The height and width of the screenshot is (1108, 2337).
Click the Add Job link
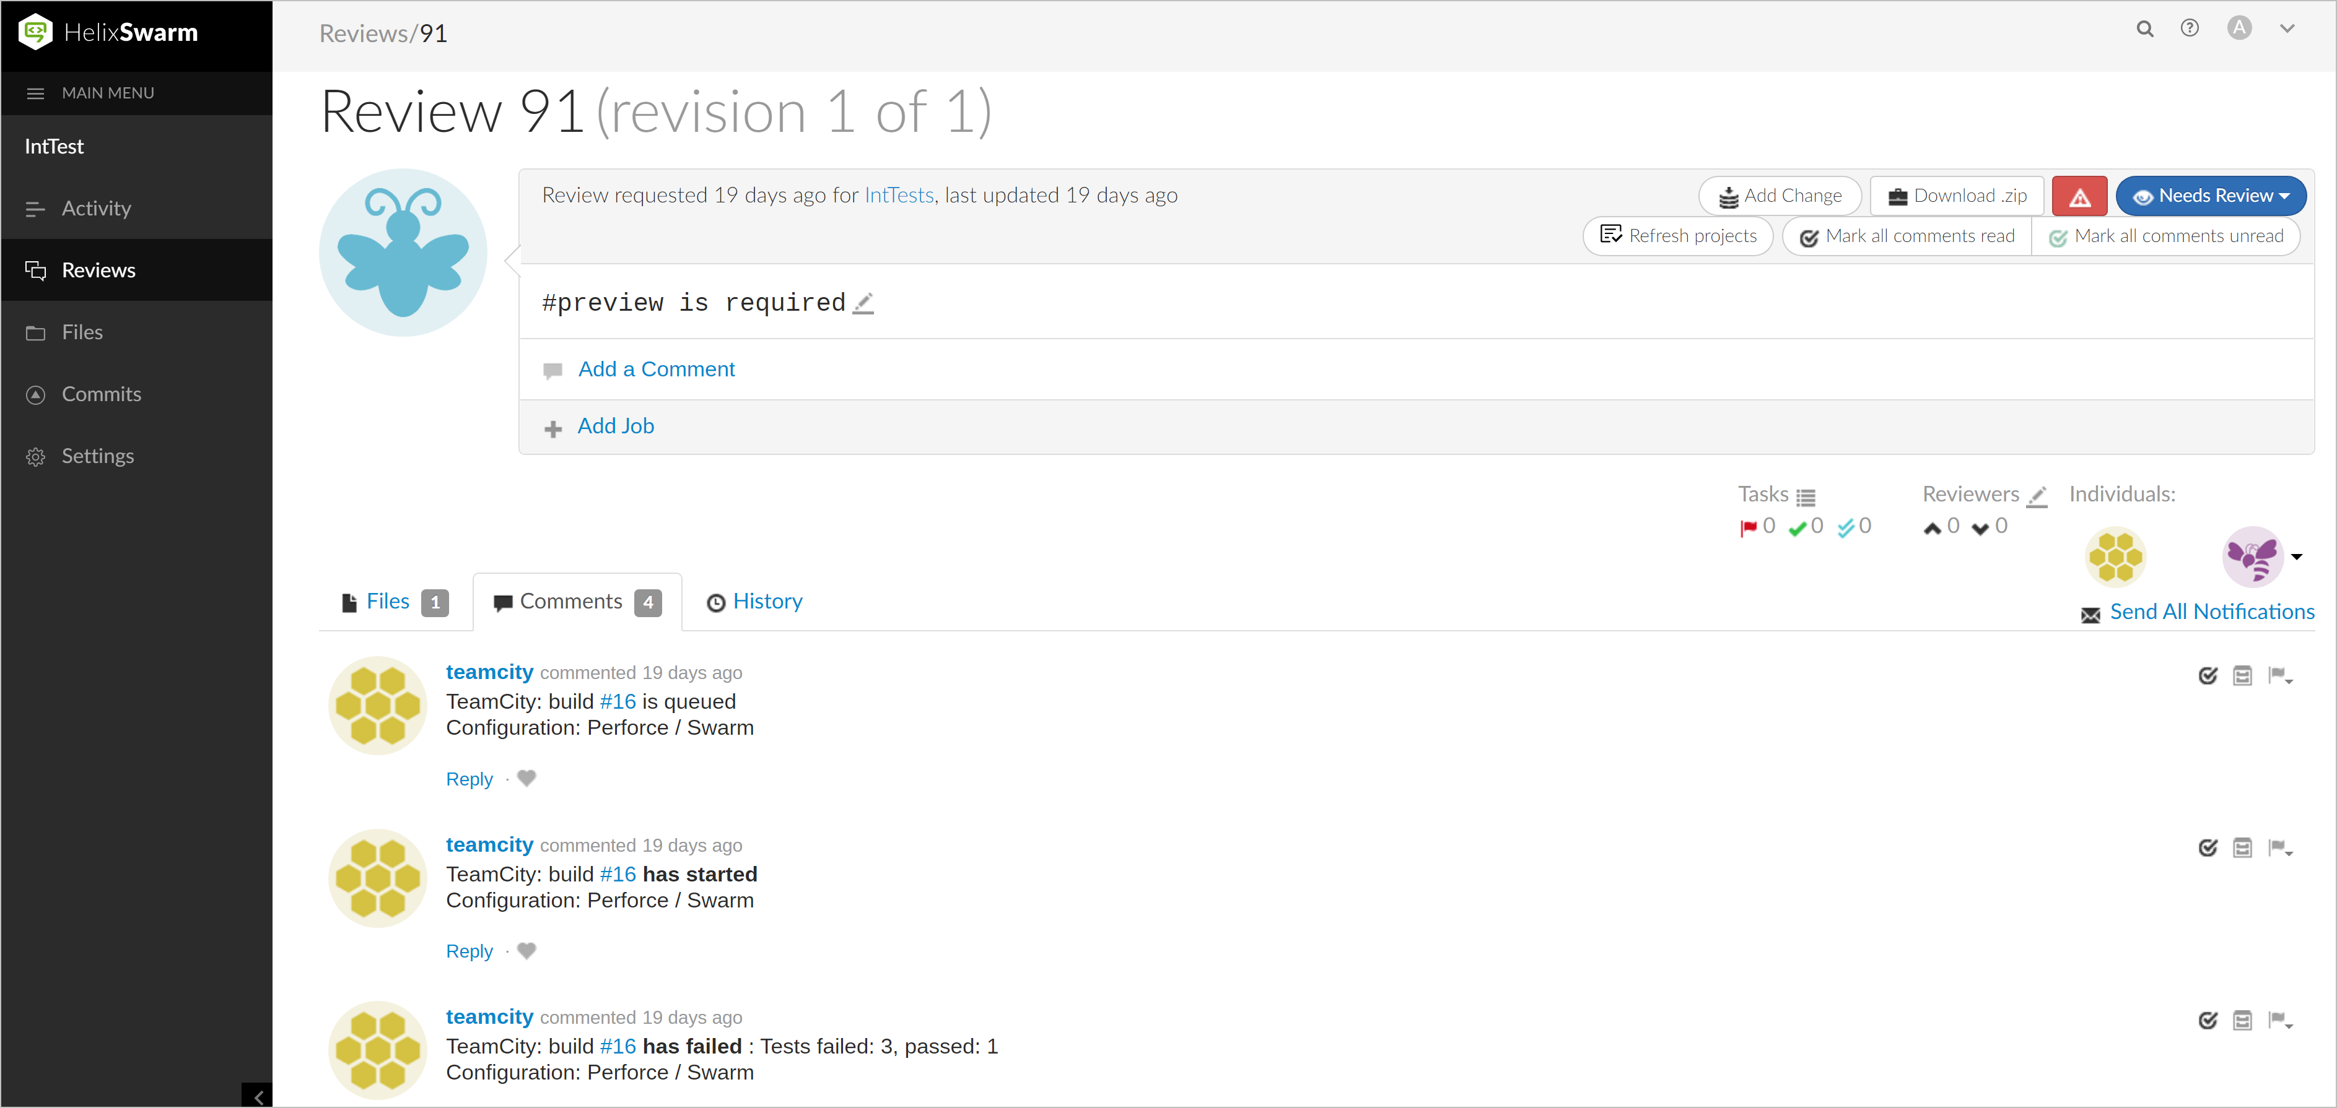616,426
